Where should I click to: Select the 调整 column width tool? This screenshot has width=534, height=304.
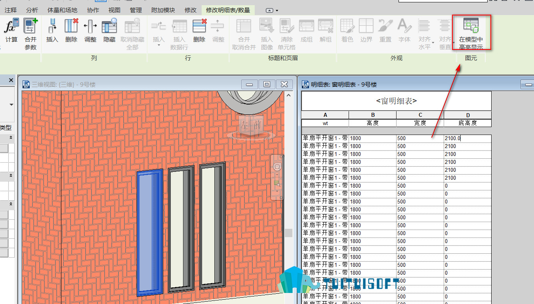click(90, 30)
